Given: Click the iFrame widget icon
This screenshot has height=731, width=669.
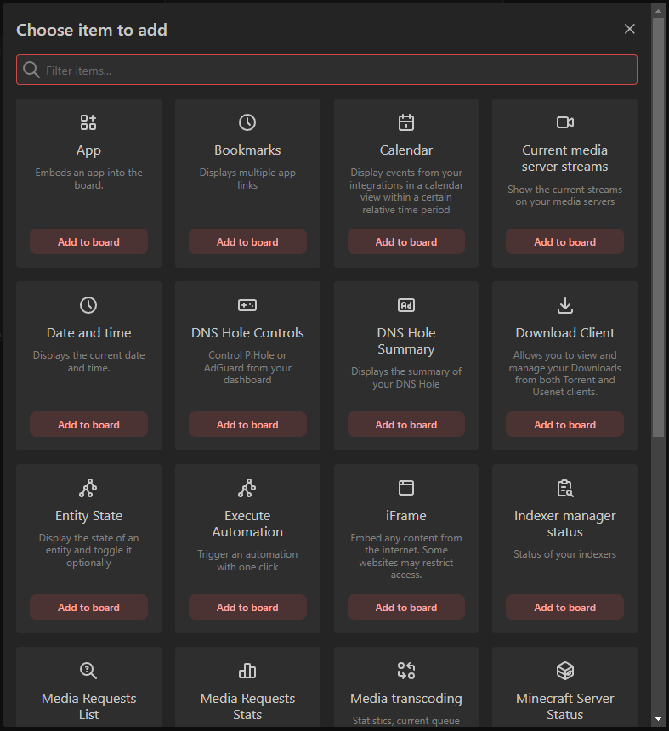Looking at the screenshot, I should (405, 488).
